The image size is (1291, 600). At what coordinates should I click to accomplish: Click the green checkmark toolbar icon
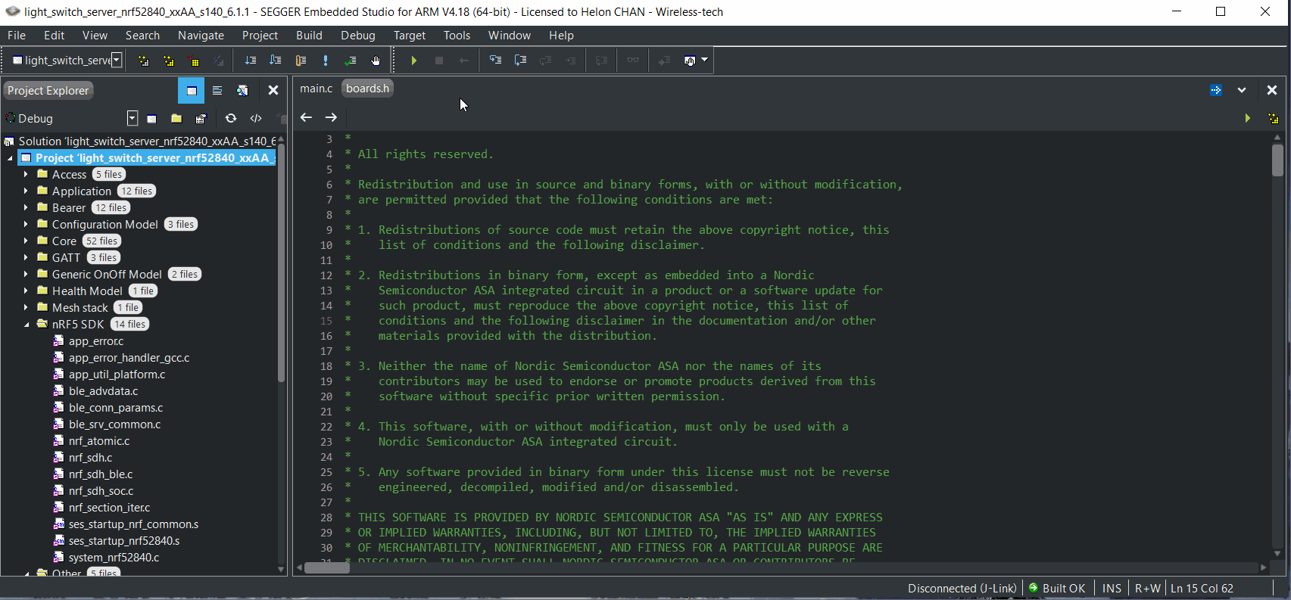click(x=351, y=61)
